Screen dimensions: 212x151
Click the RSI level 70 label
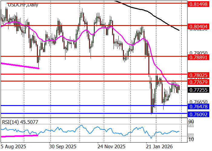(x=191, y=125)
